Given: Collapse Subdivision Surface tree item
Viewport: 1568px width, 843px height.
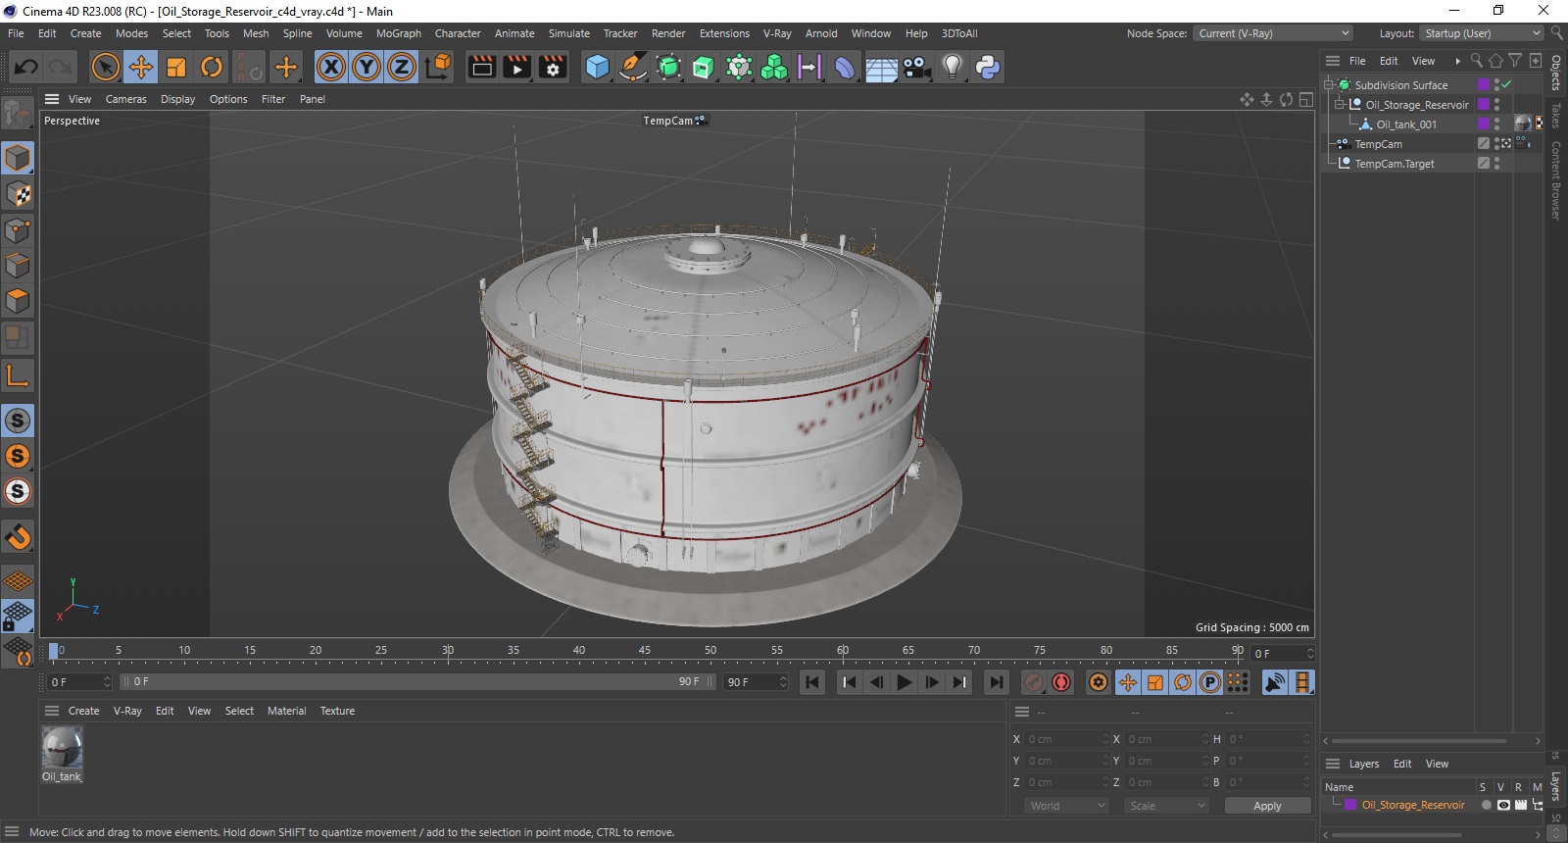Looking at the screenshot, I should (x=1329, y=85).
